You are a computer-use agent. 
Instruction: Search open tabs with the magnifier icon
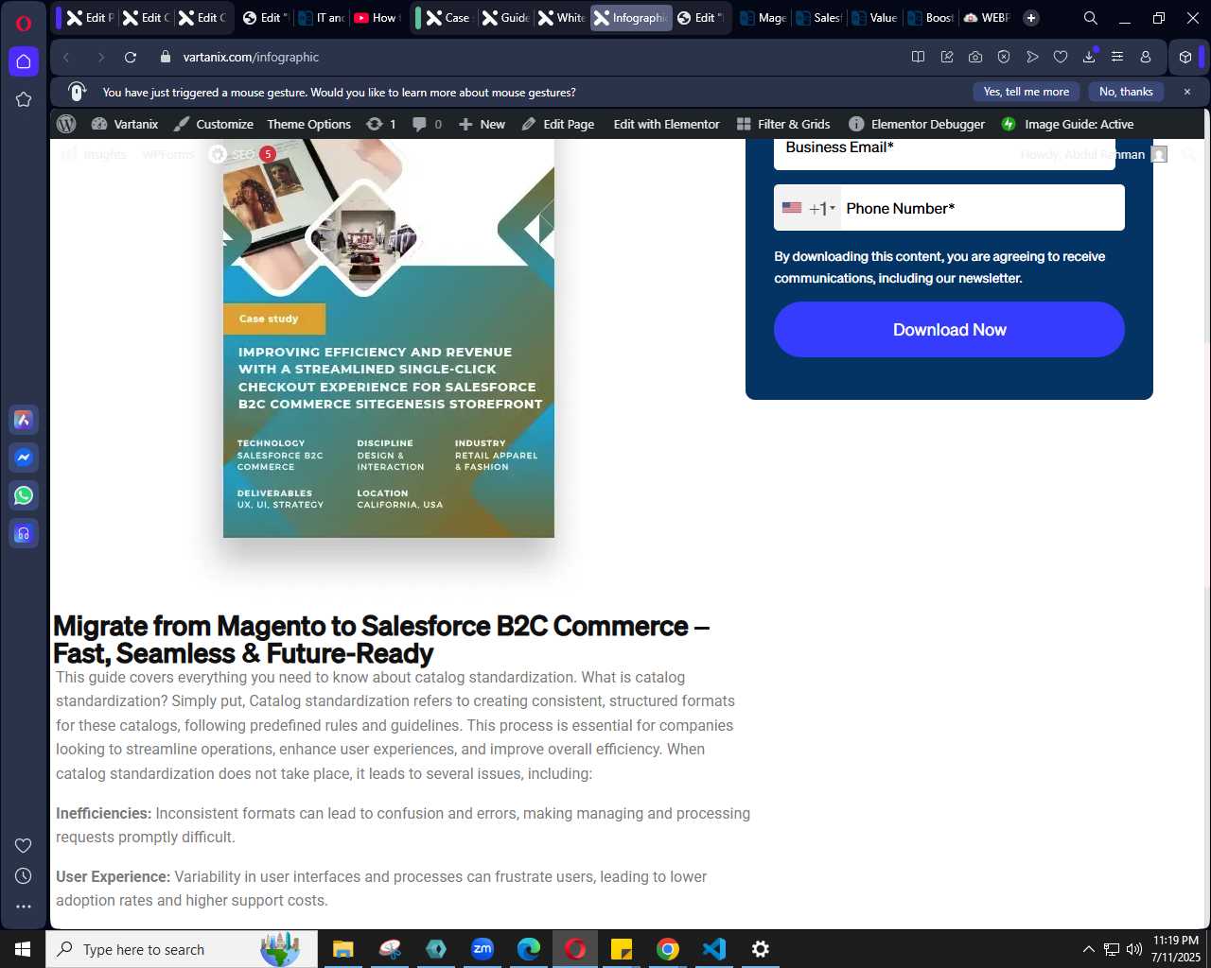(x=1091, y=18)
